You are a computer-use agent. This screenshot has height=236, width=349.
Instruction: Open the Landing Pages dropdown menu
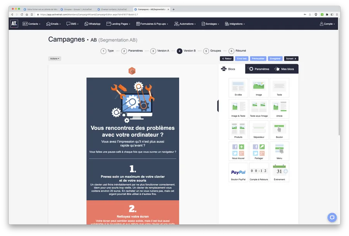pos(118,24)
